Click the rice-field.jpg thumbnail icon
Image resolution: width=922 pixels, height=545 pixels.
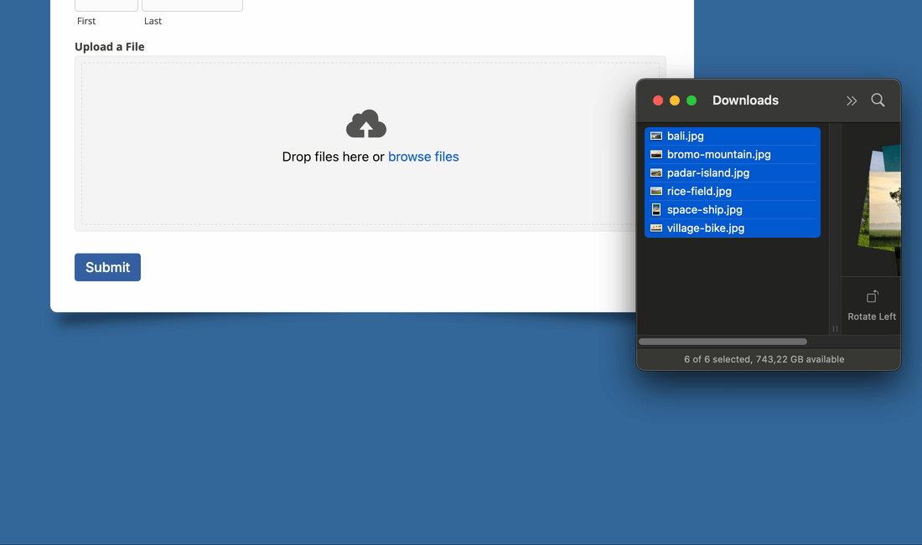(655, 191)
